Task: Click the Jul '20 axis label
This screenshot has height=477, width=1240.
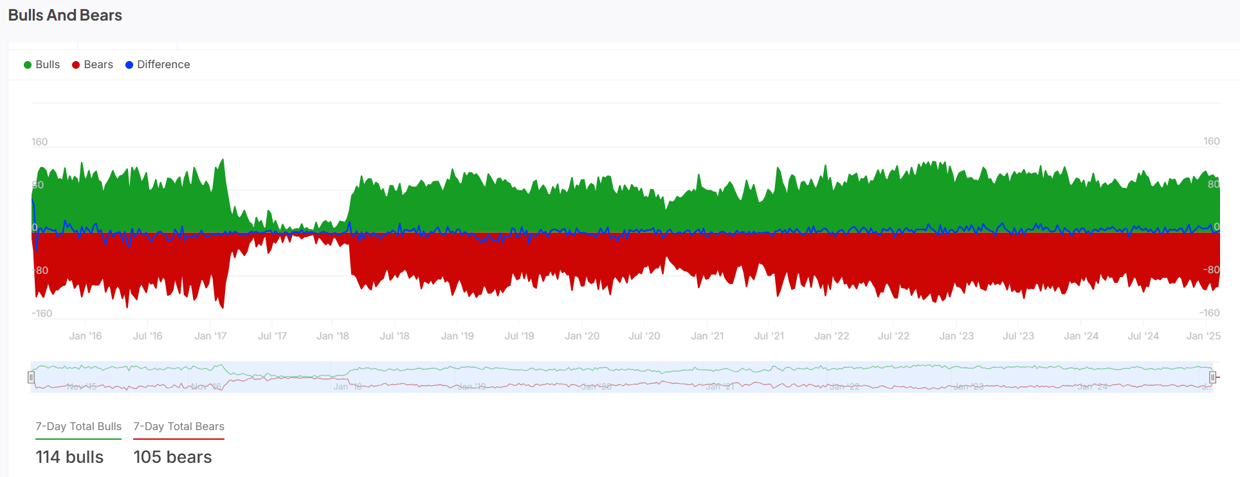Action: (x=644, y=336)
